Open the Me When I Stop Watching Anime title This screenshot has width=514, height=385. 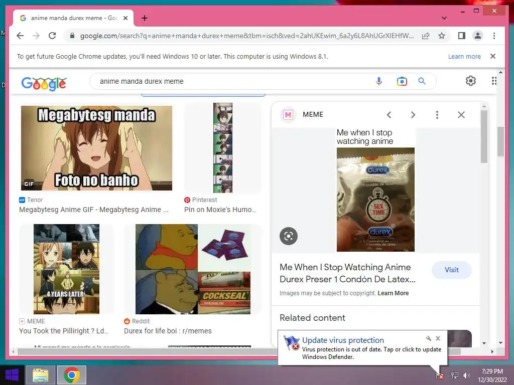click(347, 273)
